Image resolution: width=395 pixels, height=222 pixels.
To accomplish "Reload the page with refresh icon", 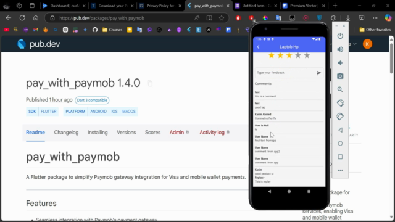I will 22,18.
